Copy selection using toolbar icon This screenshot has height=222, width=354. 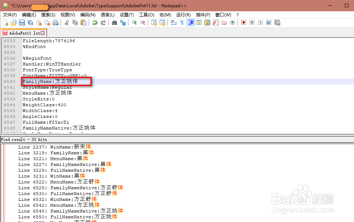[75, 23]
